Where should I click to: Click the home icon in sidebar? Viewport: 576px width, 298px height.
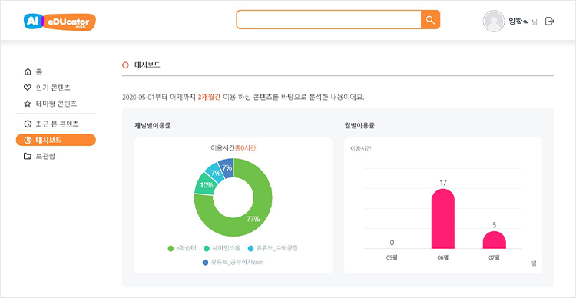coord(27,71)
